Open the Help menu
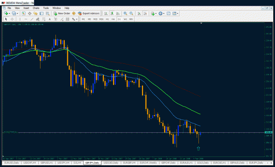This screenshot has height=167, width=275. click(x=67, y=8)
